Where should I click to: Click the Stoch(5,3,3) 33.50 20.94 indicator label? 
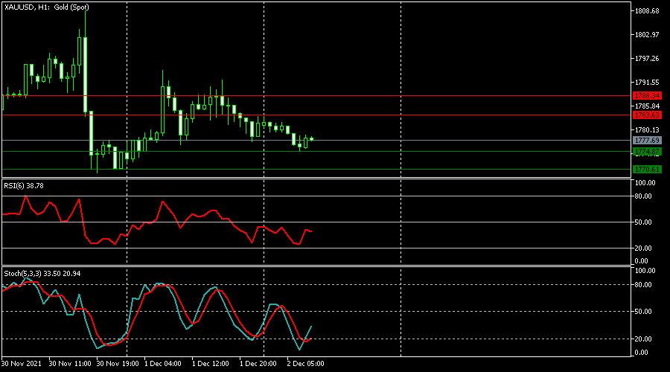(42, 273)
